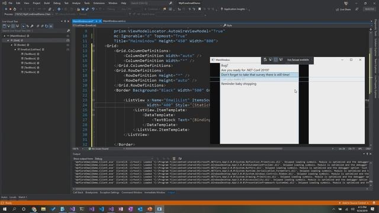
Task: Click first icon in Live Visual Tree toolbar
Action: [4, 26]
